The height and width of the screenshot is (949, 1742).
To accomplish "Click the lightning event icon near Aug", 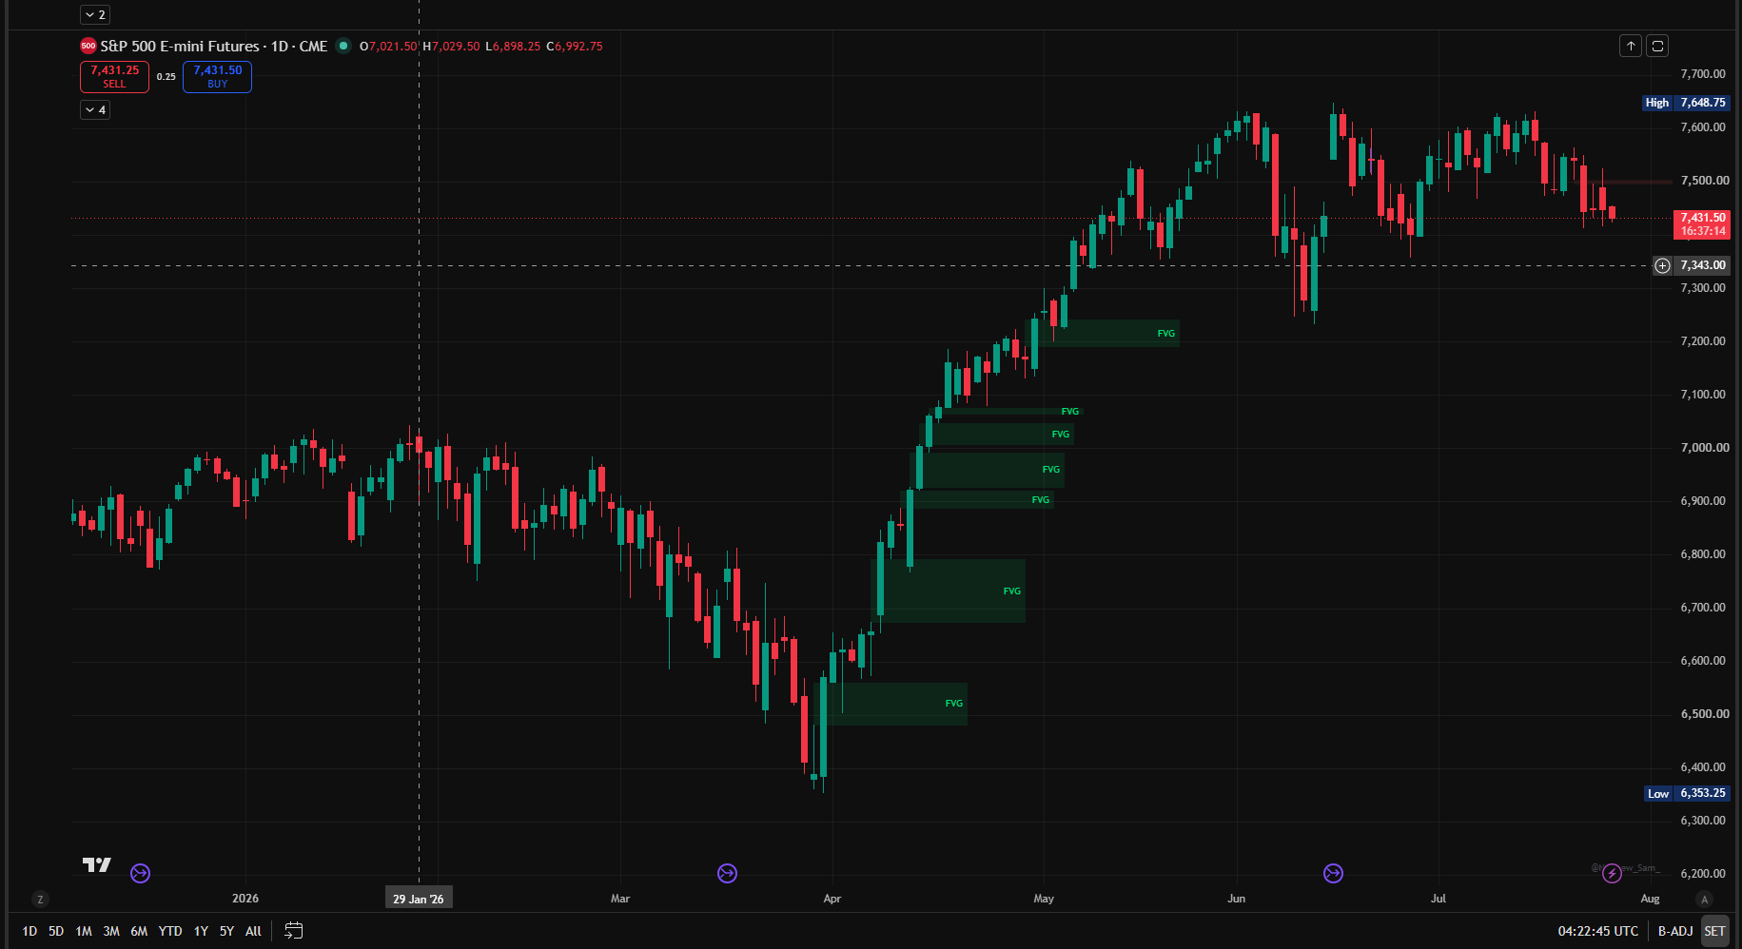I will [x=1612, y=873].
